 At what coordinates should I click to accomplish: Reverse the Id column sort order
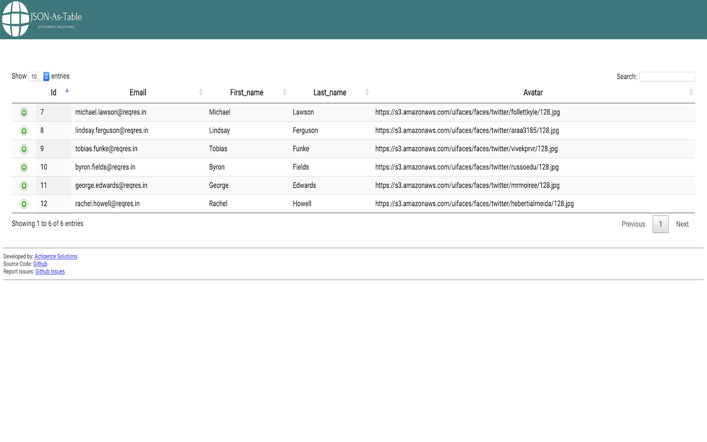click(66, 91)
